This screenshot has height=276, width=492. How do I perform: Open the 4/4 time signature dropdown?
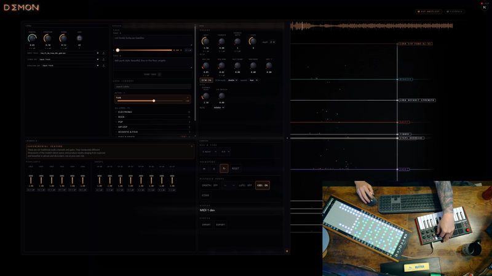[224, 151]
